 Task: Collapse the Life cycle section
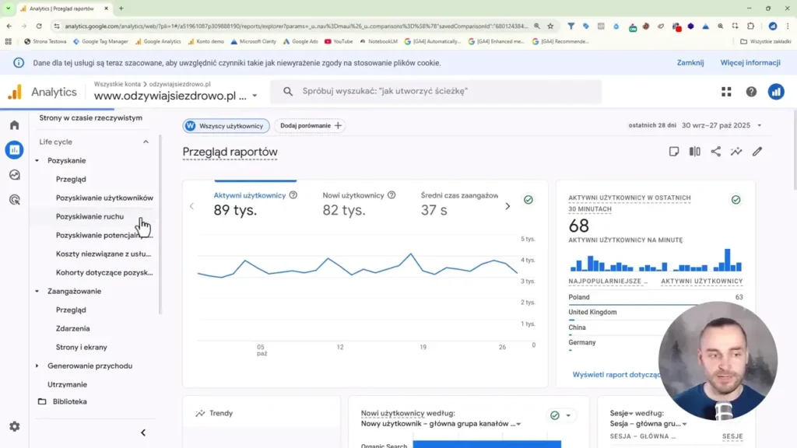[x=146, y=142]
